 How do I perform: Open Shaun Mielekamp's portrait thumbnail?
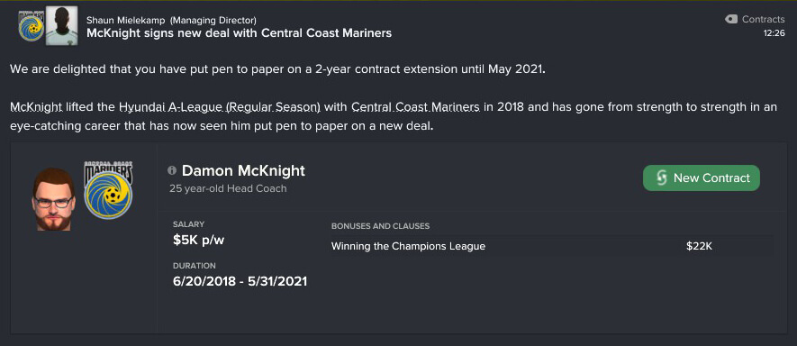pyautogui.click(x=61, y=26)
